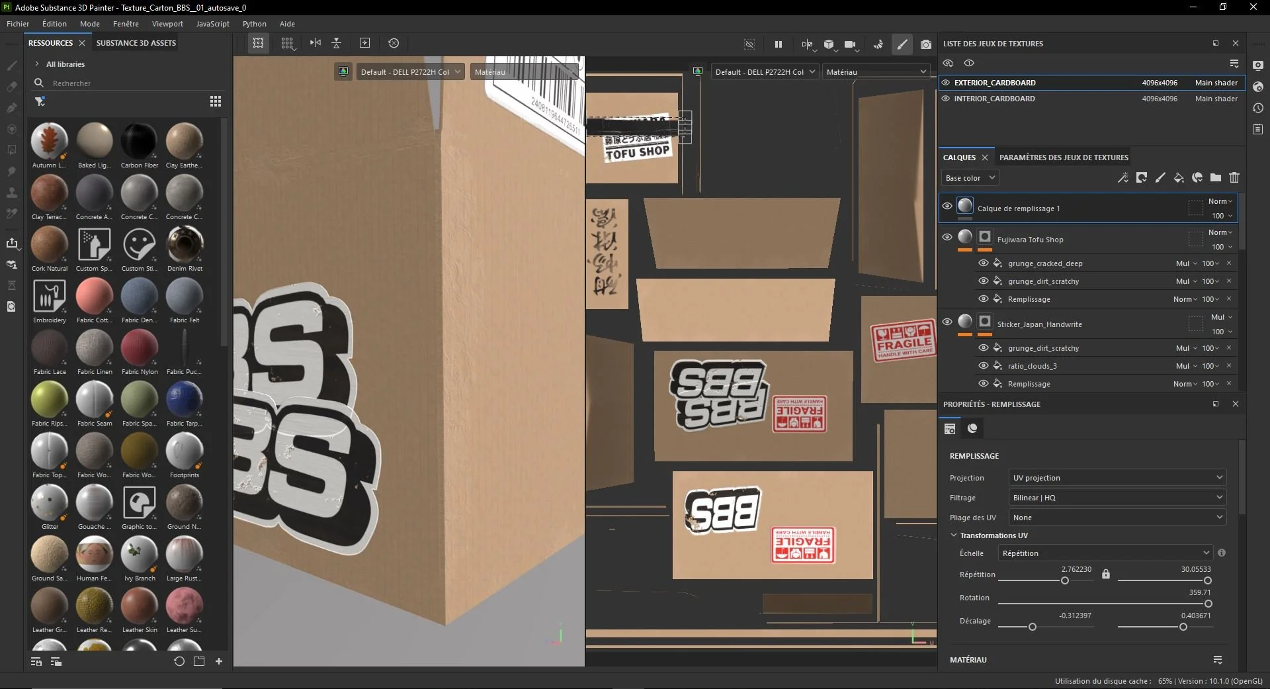Click the Base color channel selector

point(969,177)
